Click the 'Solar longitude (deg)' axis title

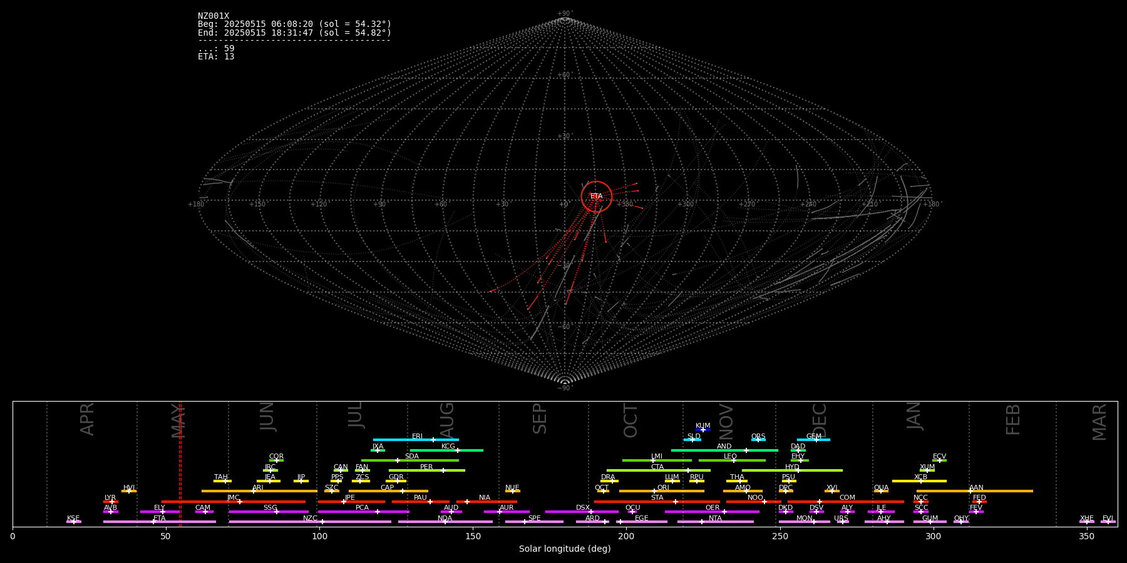point(565,549)
